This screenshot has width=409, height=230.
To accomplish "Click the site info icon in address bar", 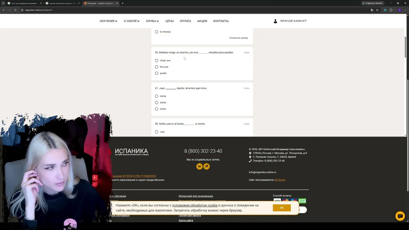I will pyautogui.click(x=22, y=10).
